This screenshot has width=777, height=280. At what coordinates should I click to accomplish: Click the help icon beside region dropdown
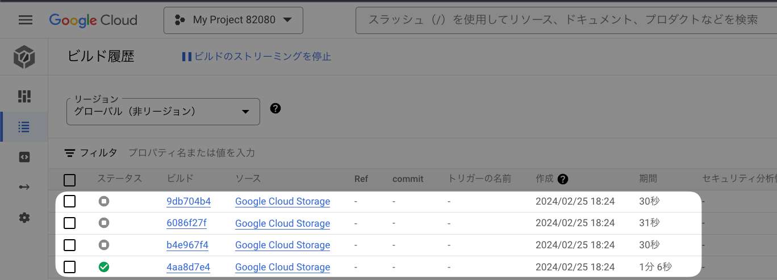coord(275,108)
